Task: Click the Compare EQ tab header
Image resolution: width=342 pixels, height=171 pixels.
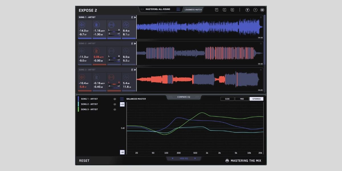Action: [x=184, y=97]
